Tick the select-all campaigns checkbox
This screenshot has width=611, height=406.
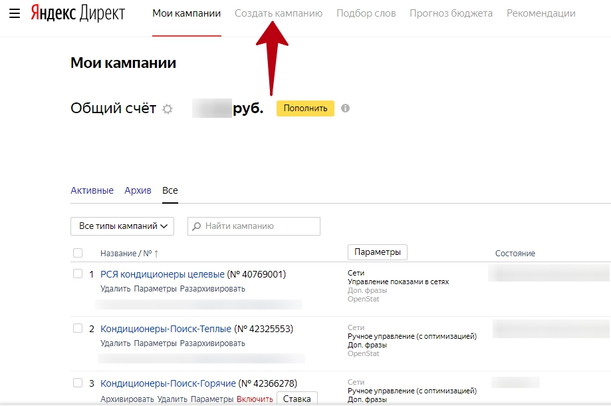point(78,253)
